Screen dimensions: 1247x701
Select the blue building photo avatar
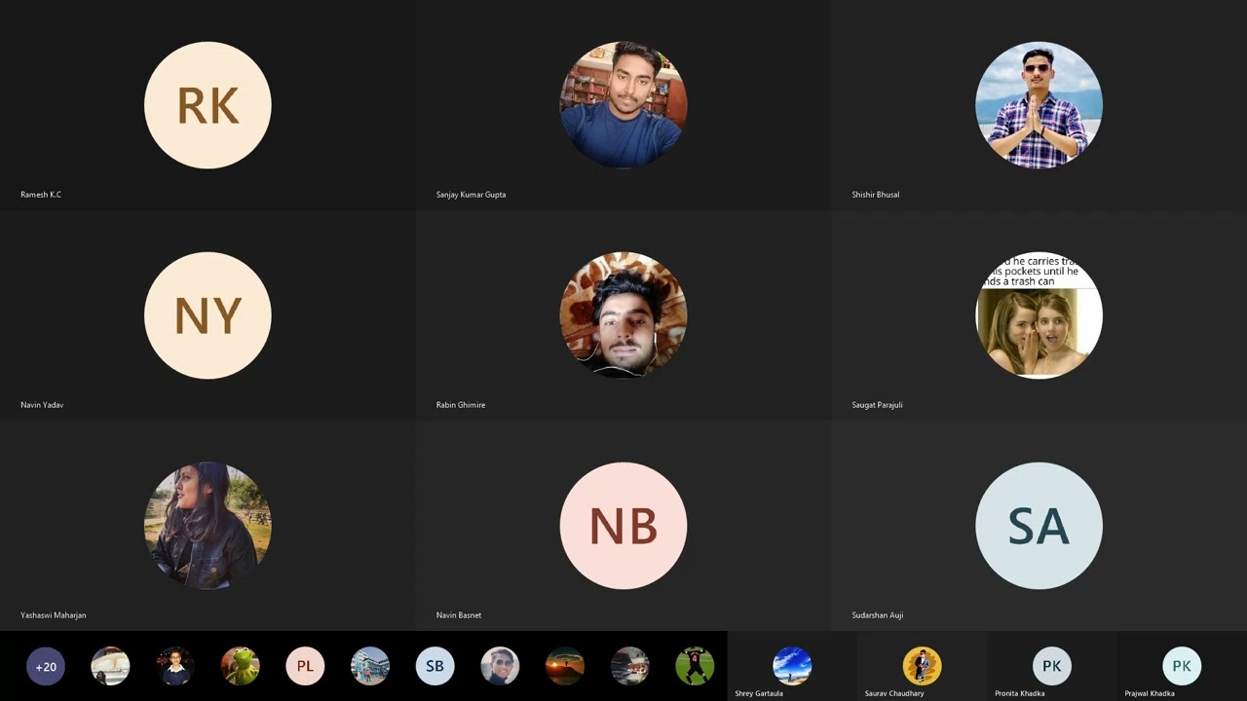(x=370, y=667)
